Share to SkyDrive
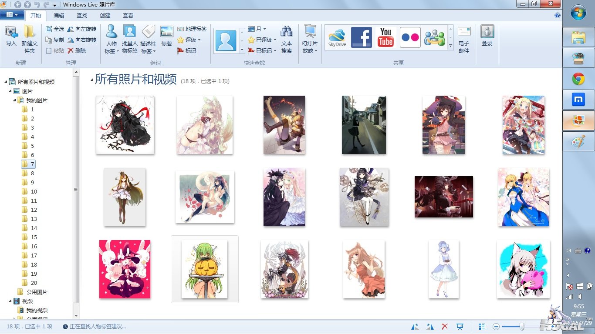This screenshot has width=595, height=334. pos(337,37)
